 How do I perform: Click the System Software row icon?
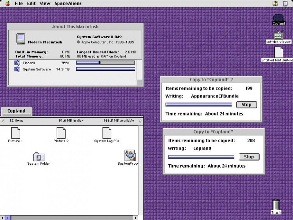[x=17, y=69]
